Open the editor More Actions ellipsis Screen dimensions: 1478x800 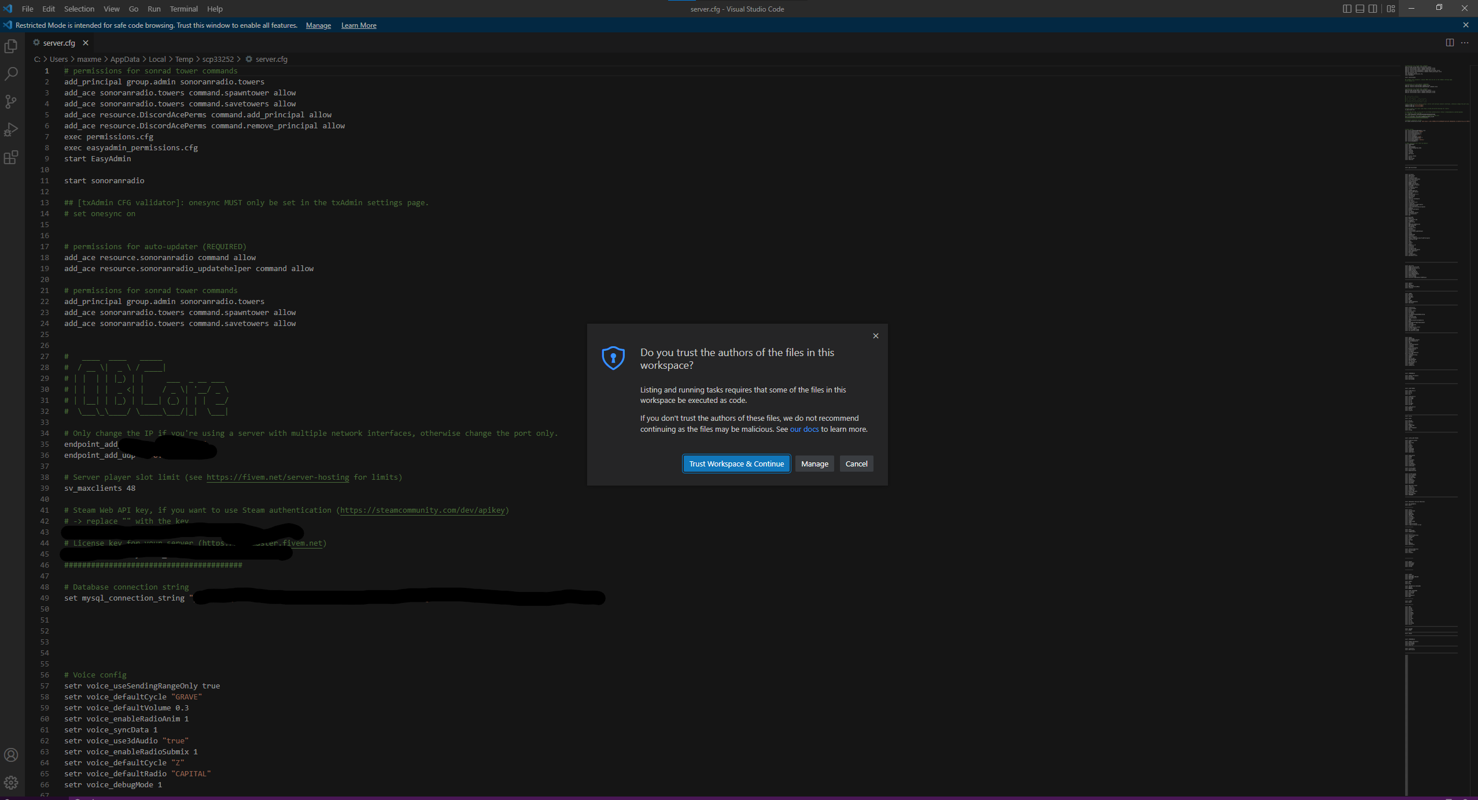(x=1465, y=43)
